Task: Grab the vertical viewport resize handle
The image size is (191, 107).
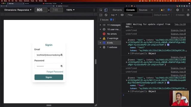Action: coord(95,62)
